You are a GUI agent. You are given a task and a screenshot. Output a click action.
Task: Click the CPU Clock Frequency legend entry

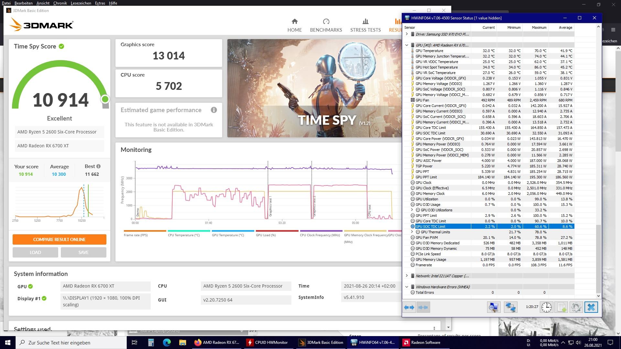click(321, 233)
